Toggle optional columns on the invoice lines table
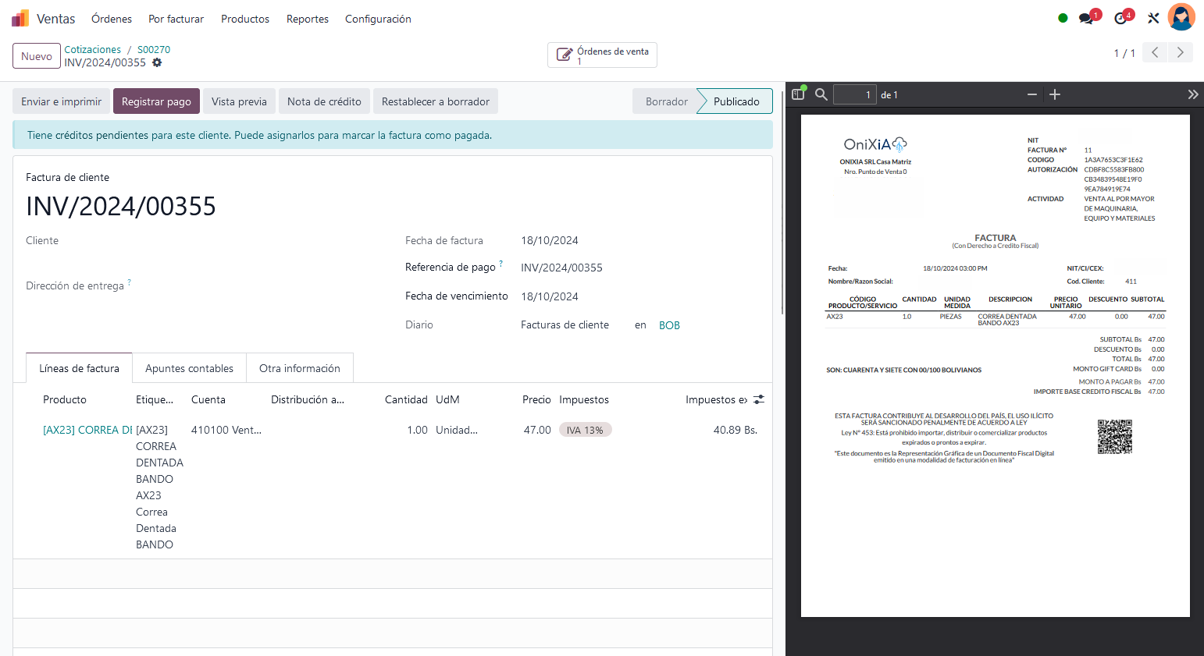 (757, 399)
